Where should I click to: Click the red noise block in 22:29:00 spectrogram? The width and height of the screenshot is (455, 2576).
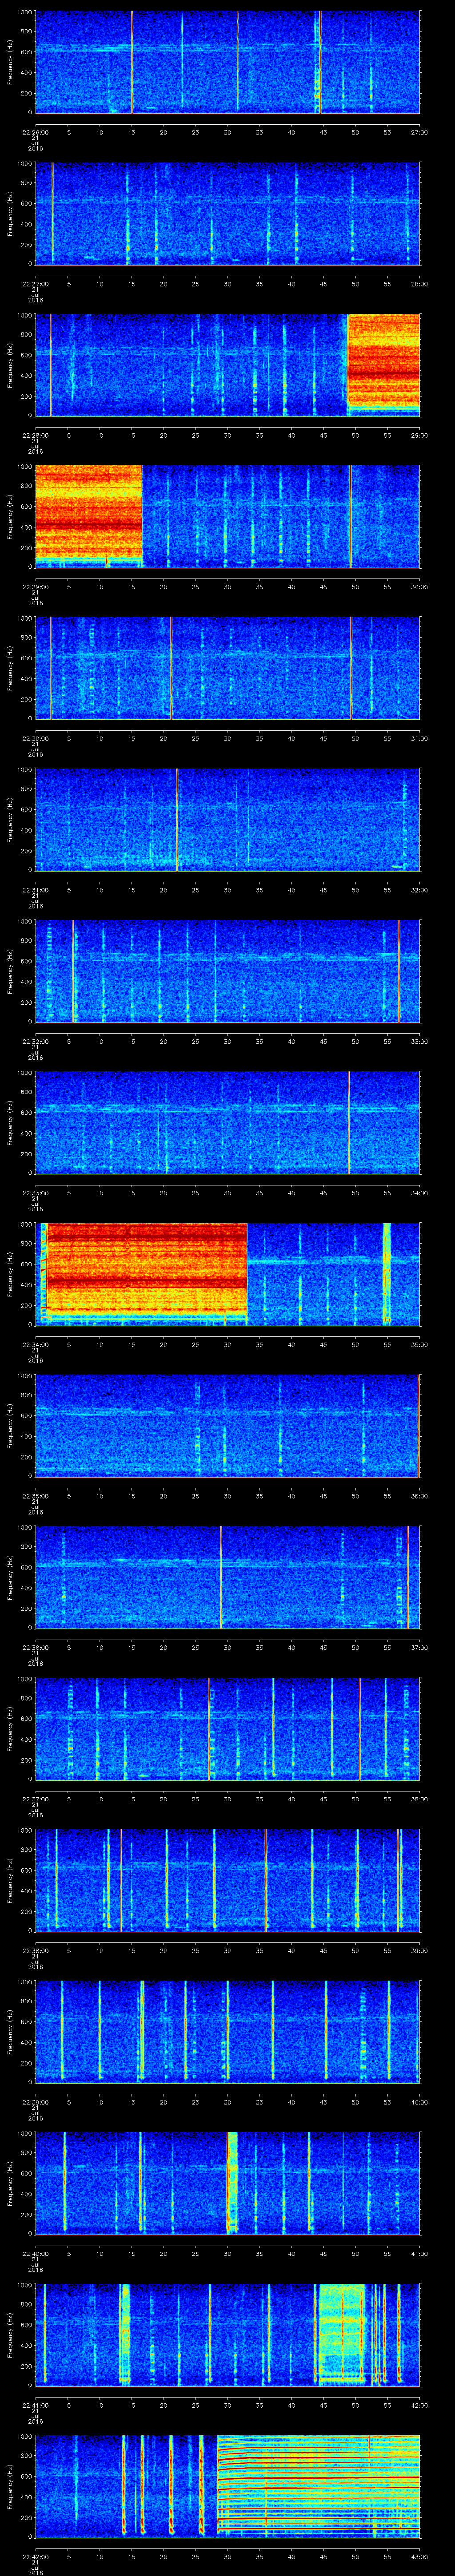pos(88,517)
